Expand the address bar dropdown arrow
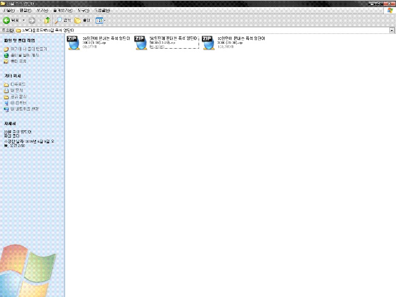The image size is (396, 297). (x=392, y=30)
